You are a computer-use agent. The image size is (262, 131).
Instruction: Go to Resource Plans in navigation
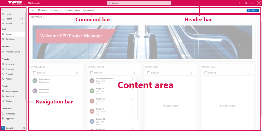(x=12, y=91)
